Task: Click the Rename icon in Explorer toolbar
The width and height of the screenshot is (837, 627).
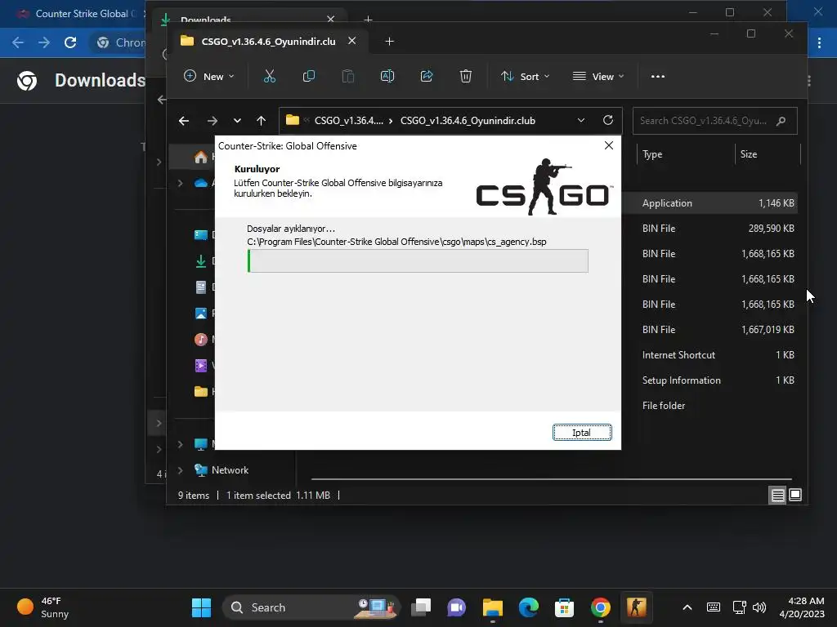Action: click(387, 76)
